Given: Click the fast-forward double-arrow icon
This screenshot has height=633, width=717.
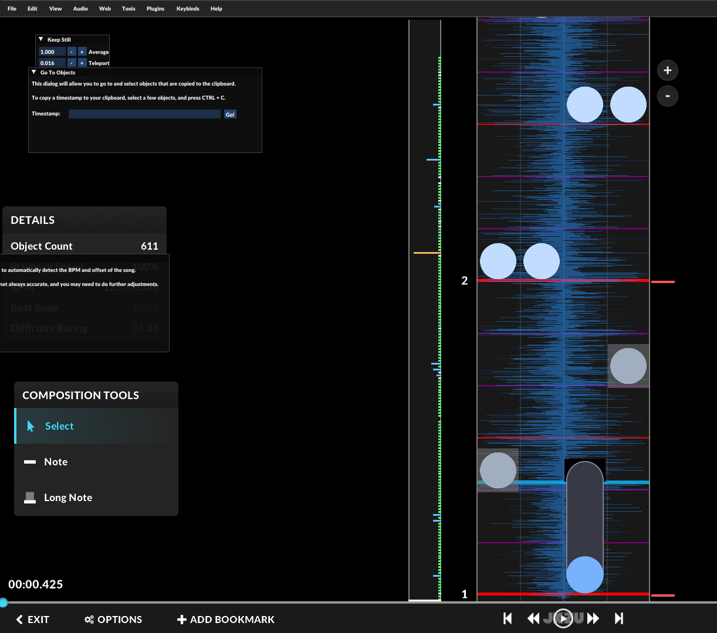Looking at the screenshot, I should pos(593,618).
